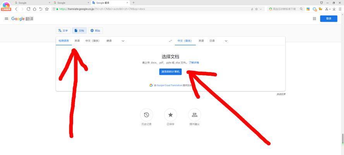Image resolution: width=344 pixels, height=155 pixels.
Task: Go back using the browser back arrow
Action: [x=16, y=9]
